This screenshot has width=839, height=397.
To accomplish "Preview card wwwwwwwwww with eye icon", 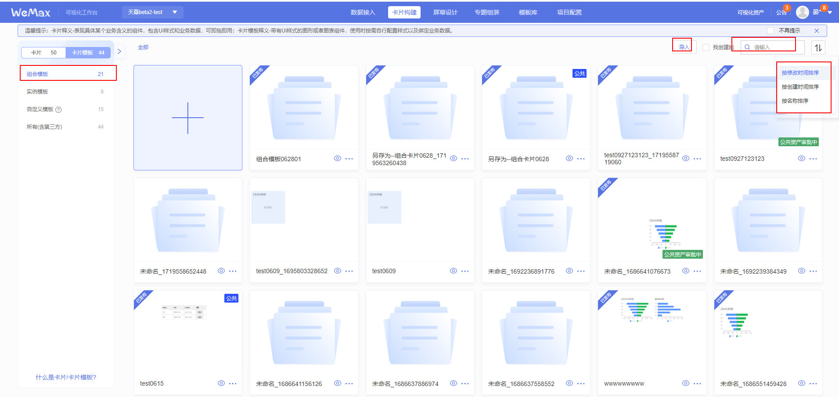I will 686,383.
